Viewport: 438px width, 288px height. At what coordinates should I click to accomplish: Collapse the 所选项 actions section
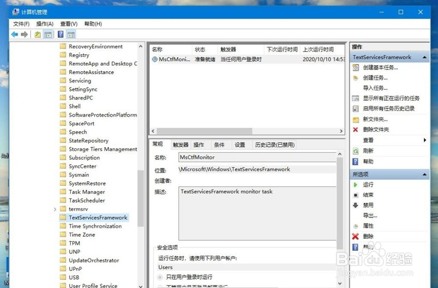tap(425, 175)
